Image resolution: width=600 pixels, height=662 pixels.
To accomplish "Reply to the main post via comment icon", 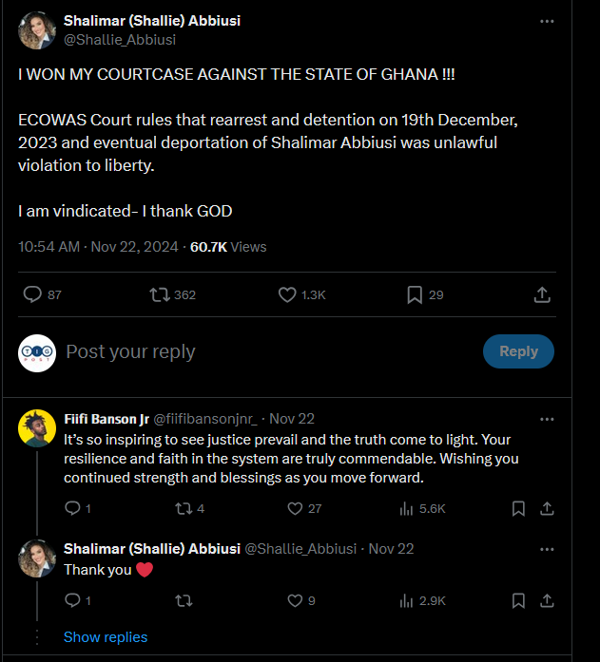I will click(x=32, y=294).
